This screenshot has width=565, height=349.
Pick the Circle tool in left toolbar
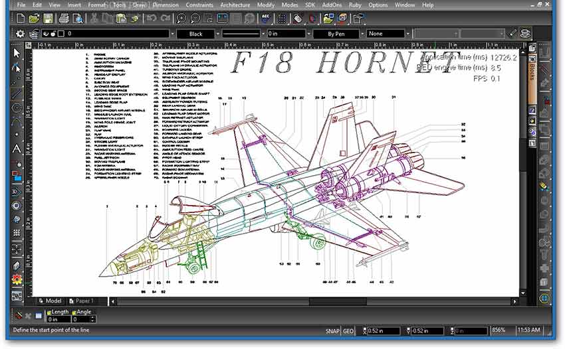[x=17, y=107]
